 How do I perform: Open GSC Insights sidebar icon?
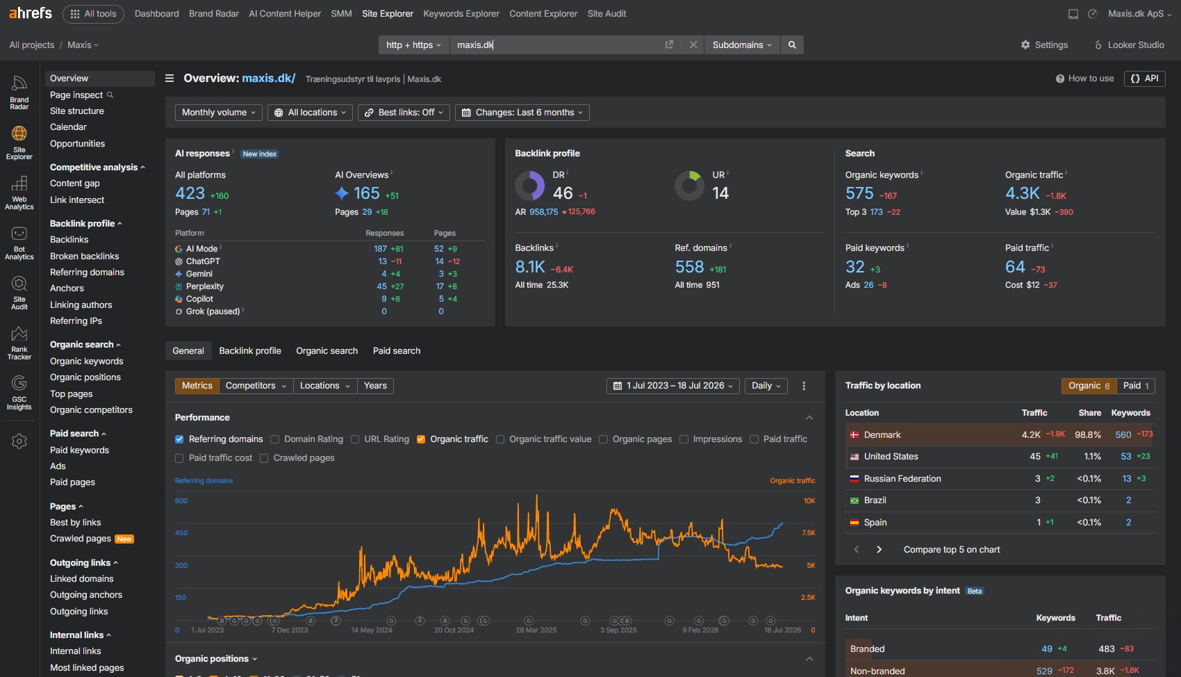pyautogui.click(x=19, y=393)
